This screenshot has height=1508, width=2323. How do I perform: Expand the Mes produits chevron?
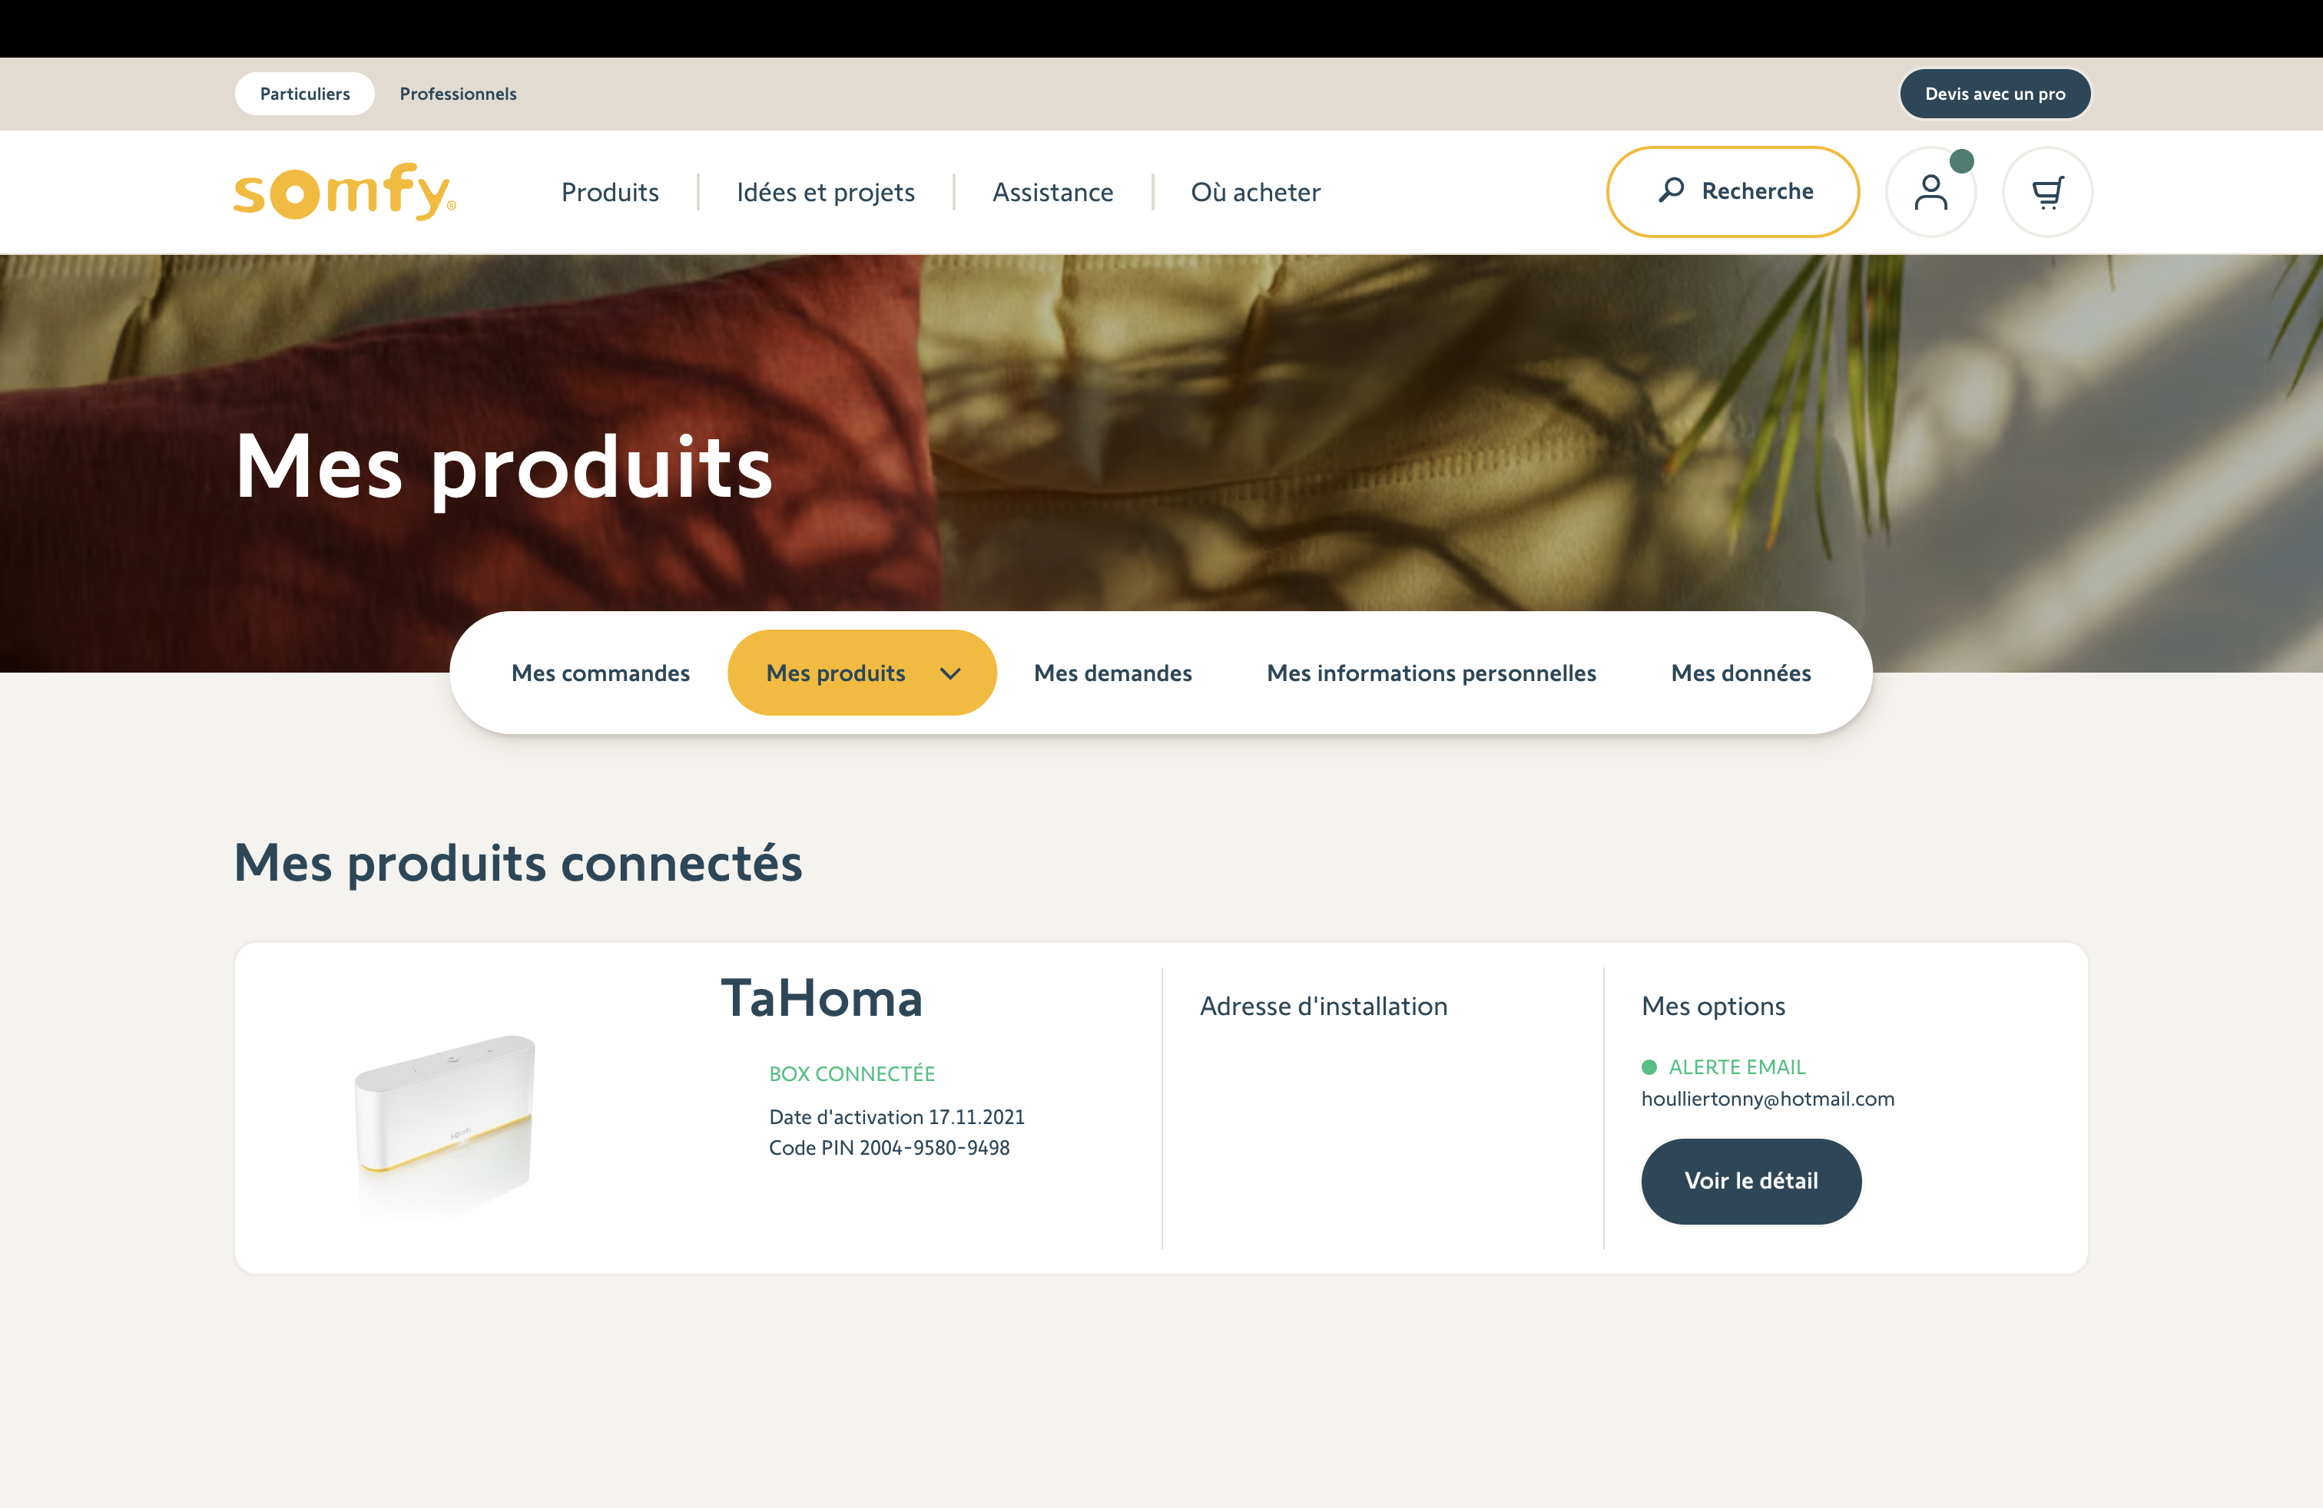[949, 673]
